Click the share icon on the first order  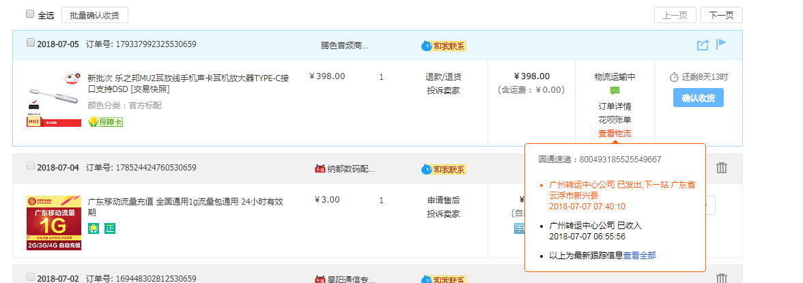[703, 45]
